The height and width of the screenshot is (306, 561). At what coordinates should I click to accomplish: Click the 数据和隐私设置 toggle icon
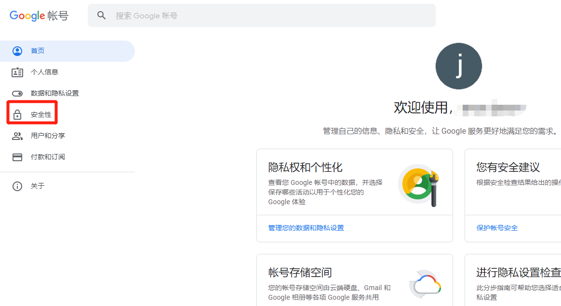pyautogui.click(x=17, y=94)
